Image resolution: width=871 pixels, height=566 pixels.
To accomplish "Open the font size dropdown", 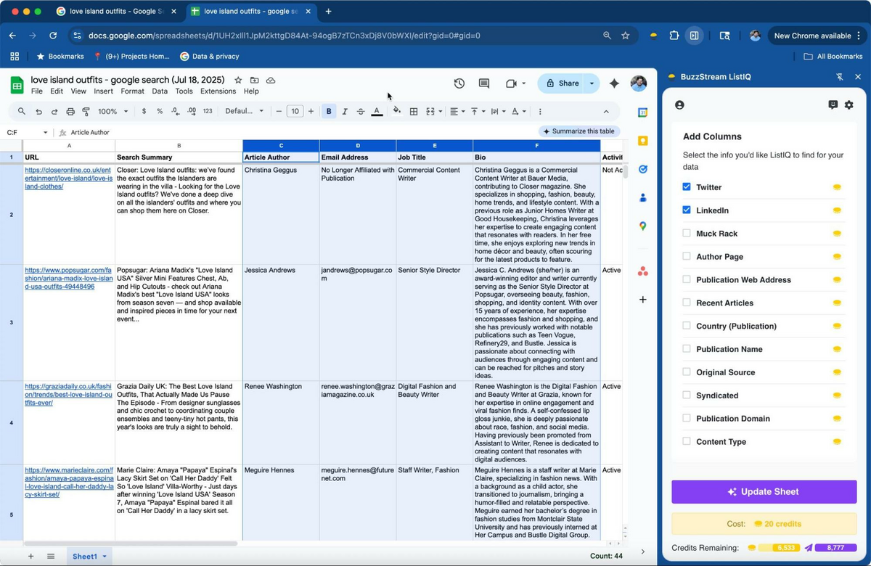I will pos(295,111).
